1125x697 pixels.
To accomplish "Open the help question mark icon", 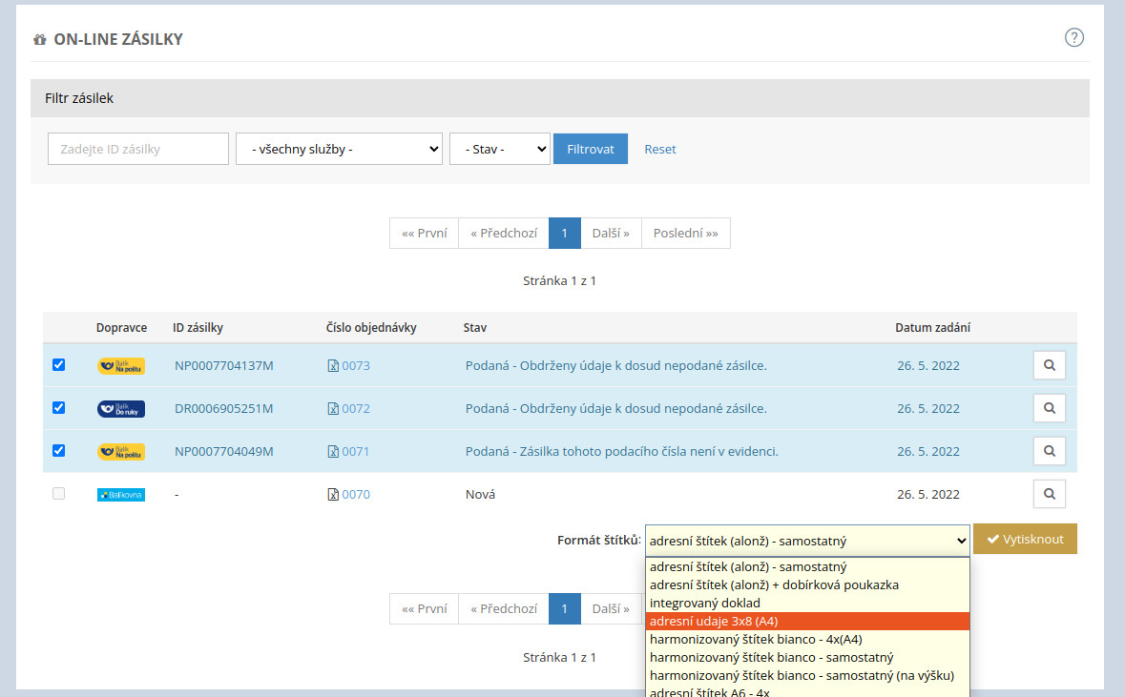I will (x=1074, y=38).
